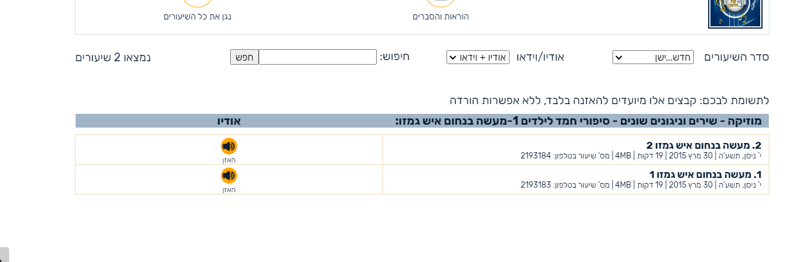Open the 'הוראות והסברים' instructions link
Screen dimensions: 786x262
pos(441,17)
